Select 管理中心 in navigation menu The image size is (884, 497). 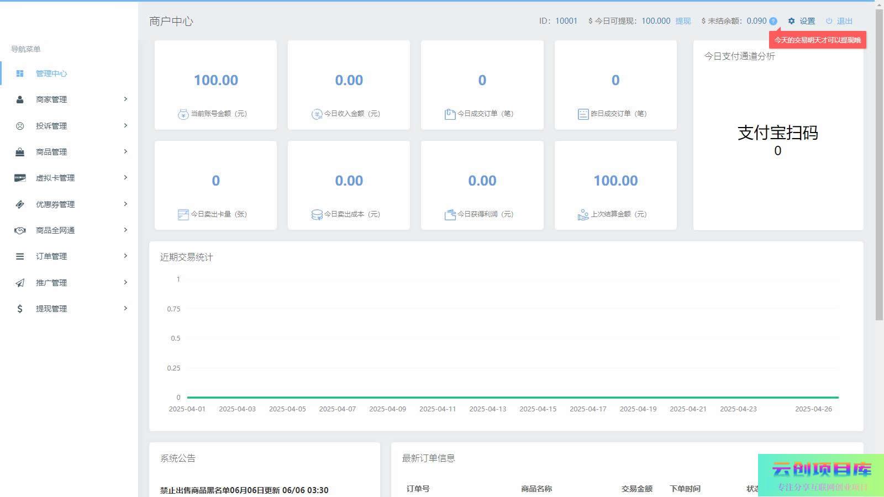point(51,73)
